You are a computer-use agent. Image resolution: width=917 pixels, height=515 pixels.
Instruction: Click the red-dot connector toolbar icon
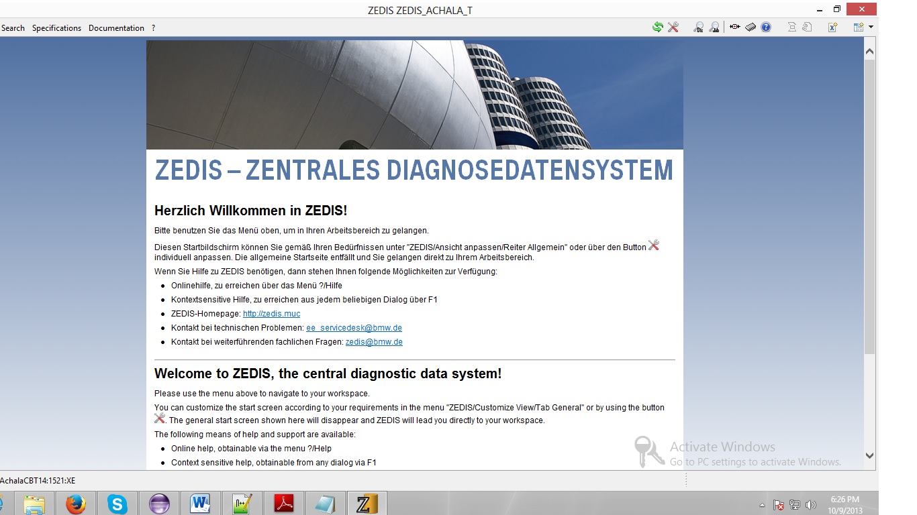coord(735,27)
